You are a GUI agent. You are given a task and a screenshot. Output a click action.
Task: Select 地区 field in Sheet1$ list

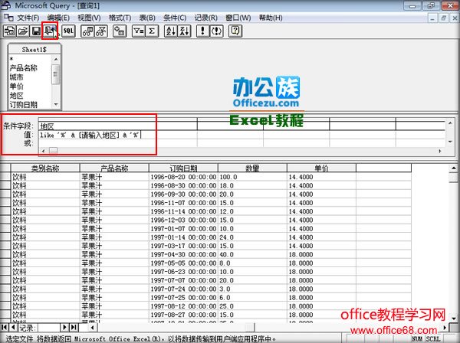coord(16,96)
